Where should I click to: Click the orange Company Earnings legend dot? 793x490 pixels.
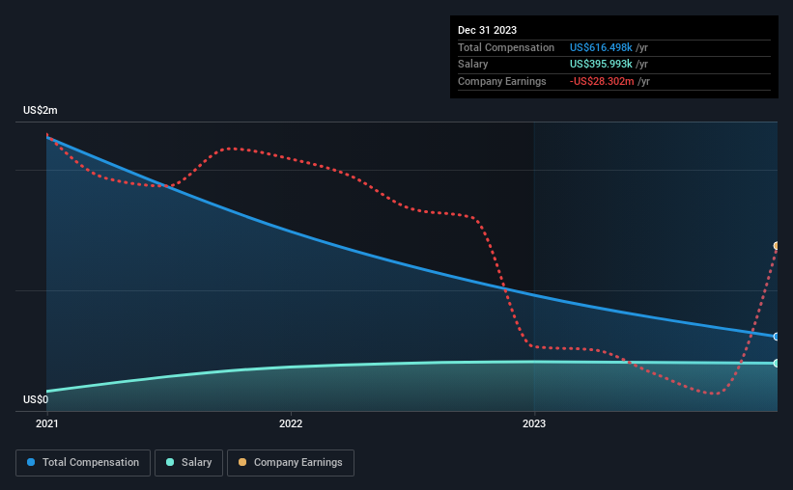[242, 462]
